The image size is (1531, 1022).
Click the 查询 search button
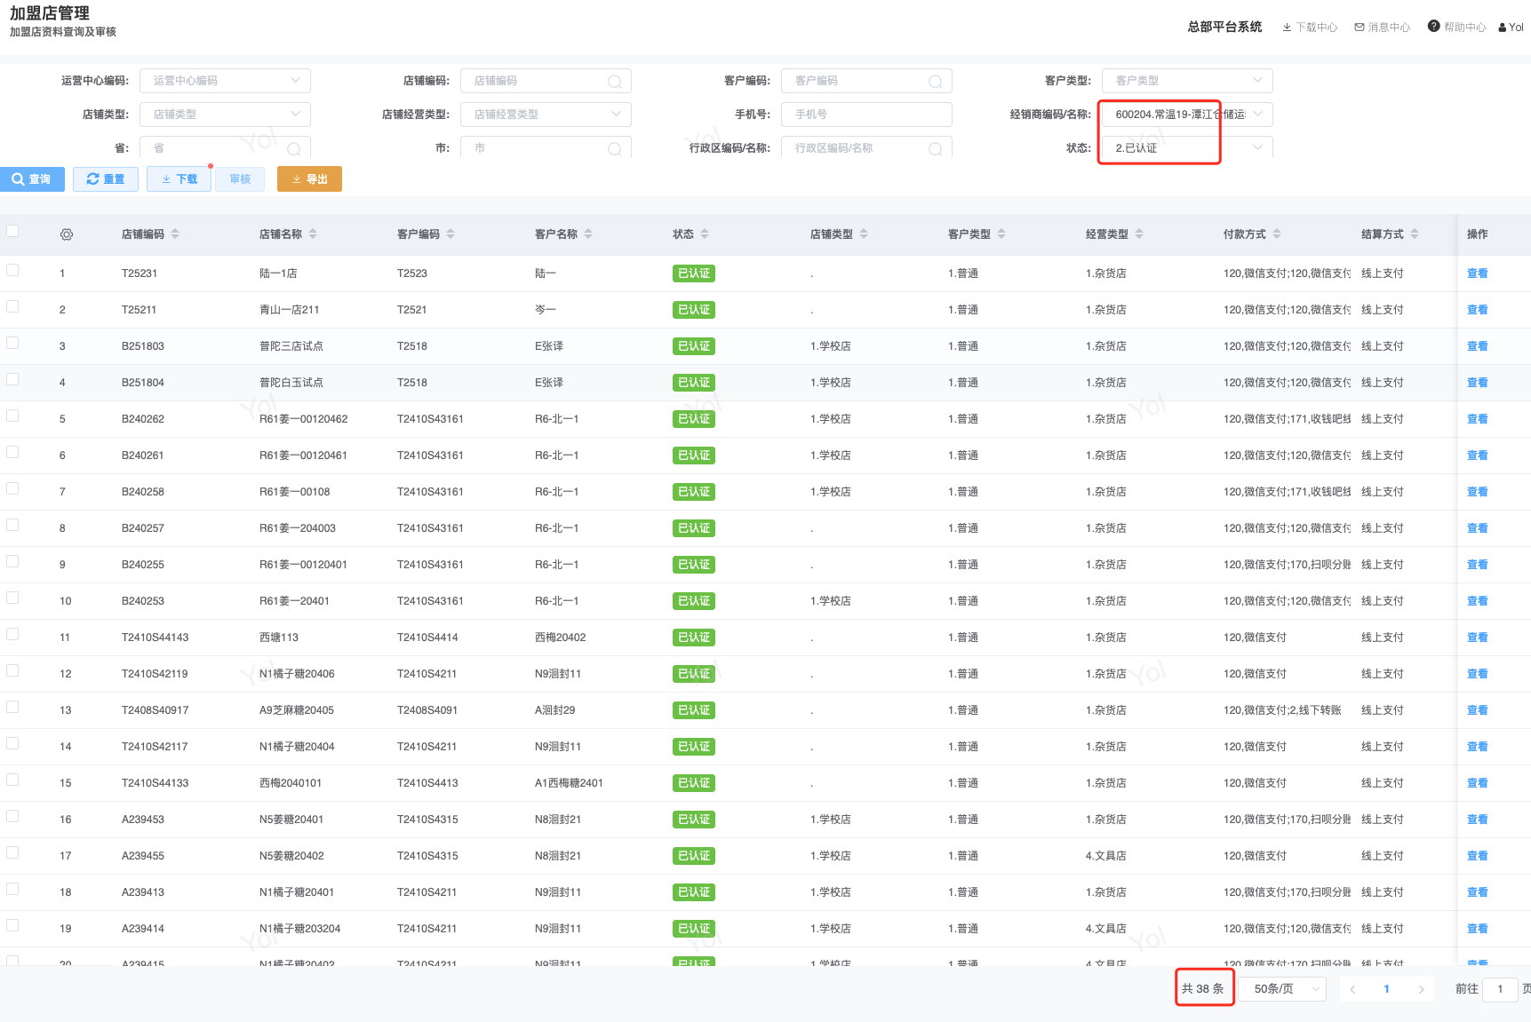[x=32, y=179]
